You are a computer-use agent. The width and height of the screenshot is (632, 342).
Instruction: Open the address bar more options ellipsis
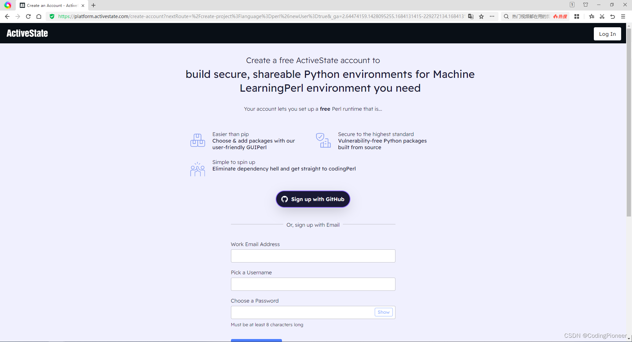[492, 16]
